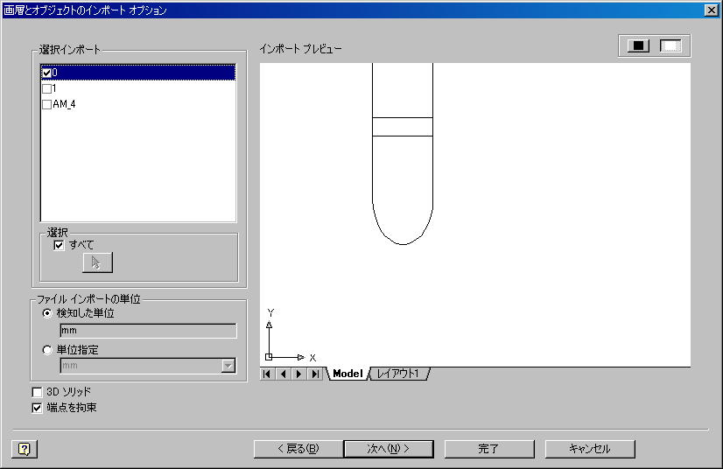Open help with the question mark icon
723x469 pixels.
(25, 449)
